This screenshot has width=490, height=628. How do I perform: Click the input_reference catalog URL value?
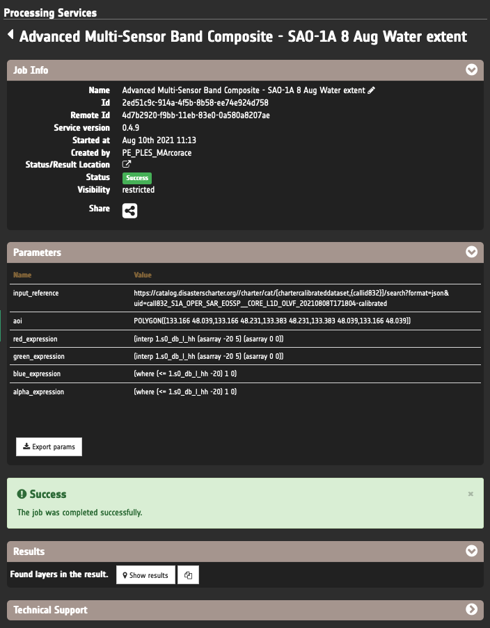(x=291, y=298)
